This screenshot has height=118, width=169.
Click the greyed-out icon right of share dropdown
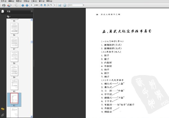(17, 5)
